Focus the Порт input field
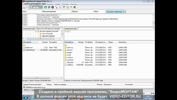 point(102,11)
